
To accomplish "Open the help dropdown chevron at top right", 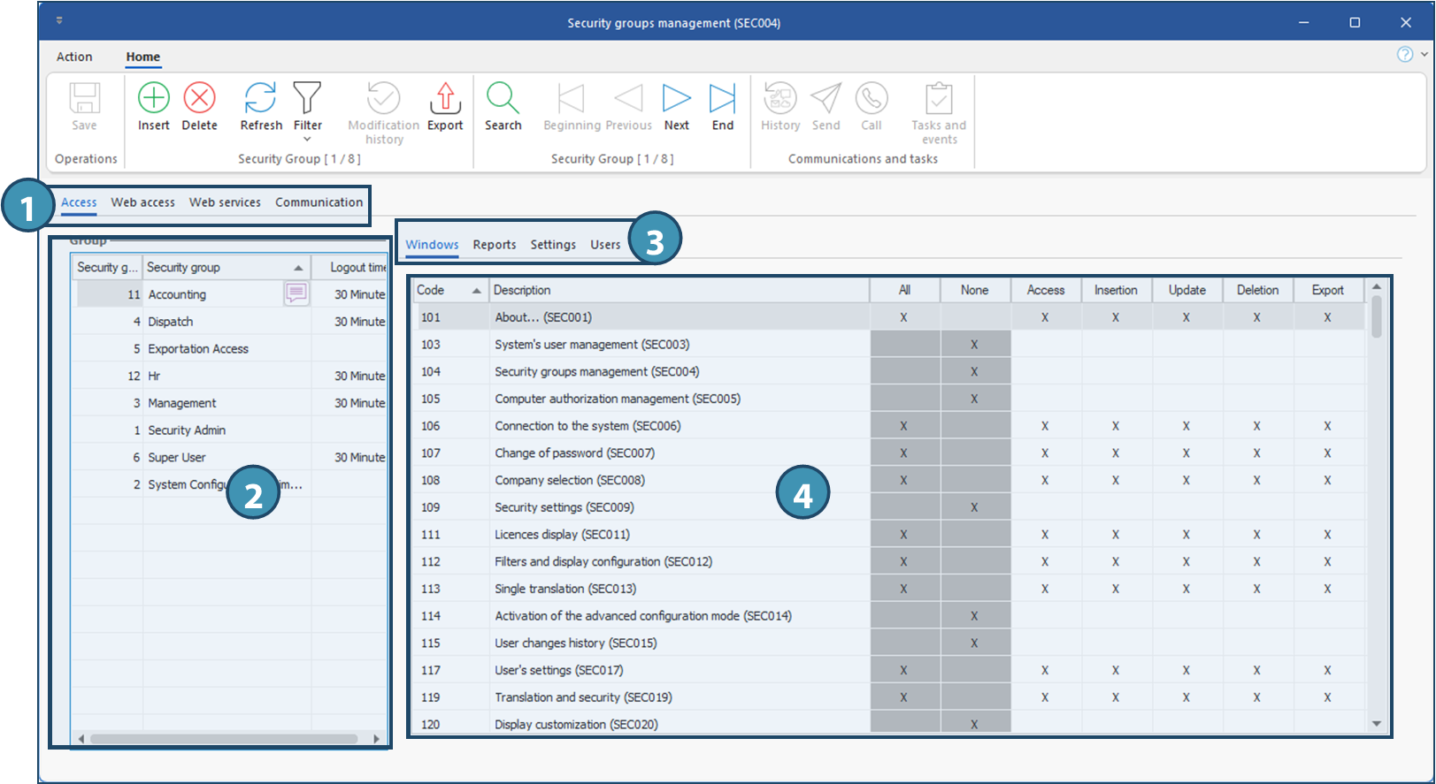I will tap(1424, 54).
